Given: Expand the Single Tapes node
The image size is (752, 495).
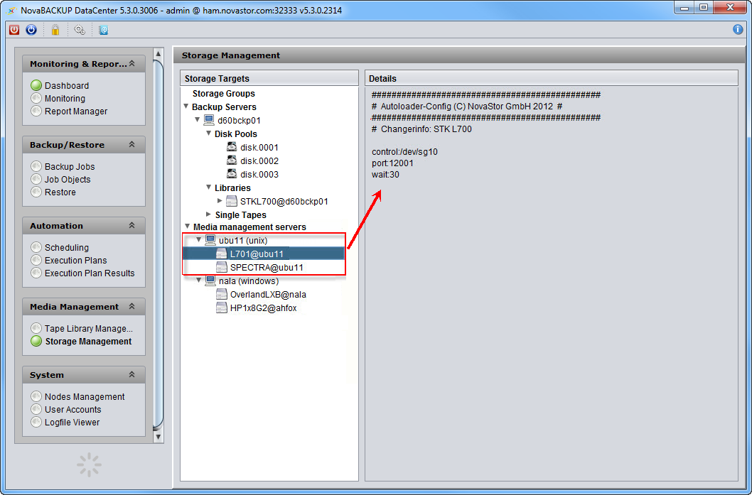Looking at the screenshot, I should coord(209,214).
